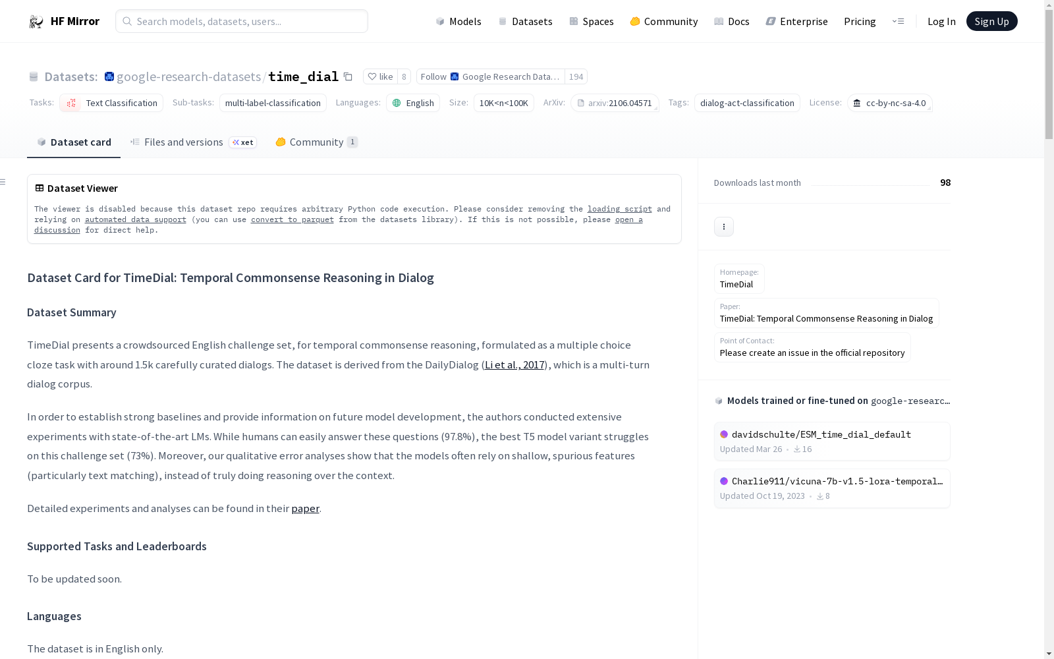Open the davidschulte/ESM_time_dial_default model card
The image size is (1054, 659).
click(x=832, y=442)
